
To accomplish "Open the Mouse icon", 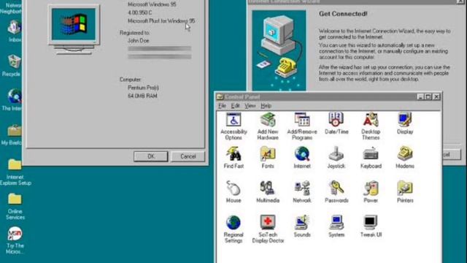I will click(x=233, y=191).
